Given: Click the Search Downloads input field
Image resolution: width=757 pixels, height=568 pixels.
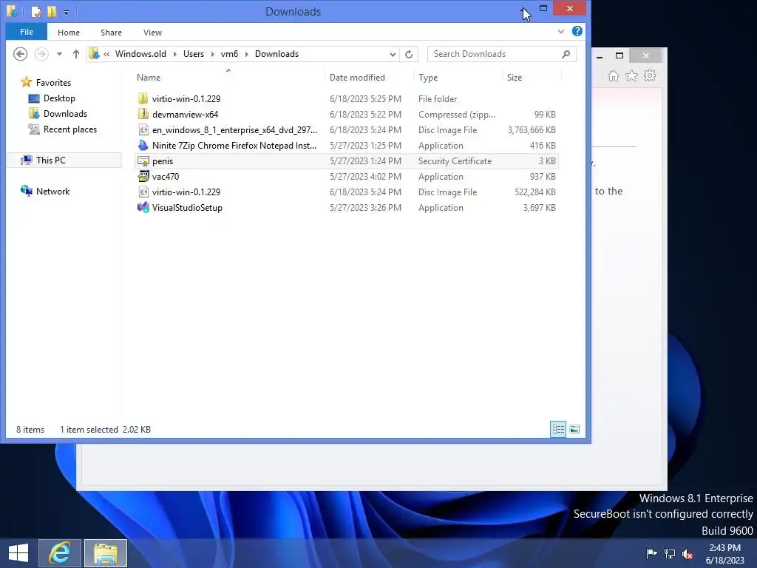Looking at the screenshot, I should click(x=495, y=54).
